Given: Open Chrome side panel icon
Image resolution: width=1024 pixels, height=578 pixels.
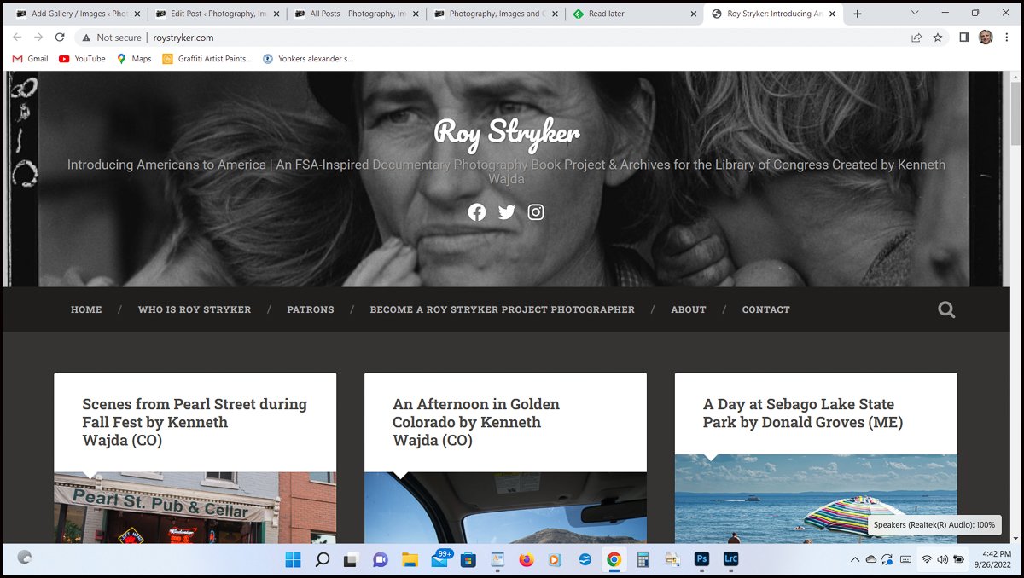Looking at the screenshot, I should click(964, 38).
